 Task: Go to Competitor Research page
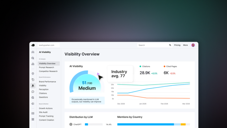pos(48,71)
